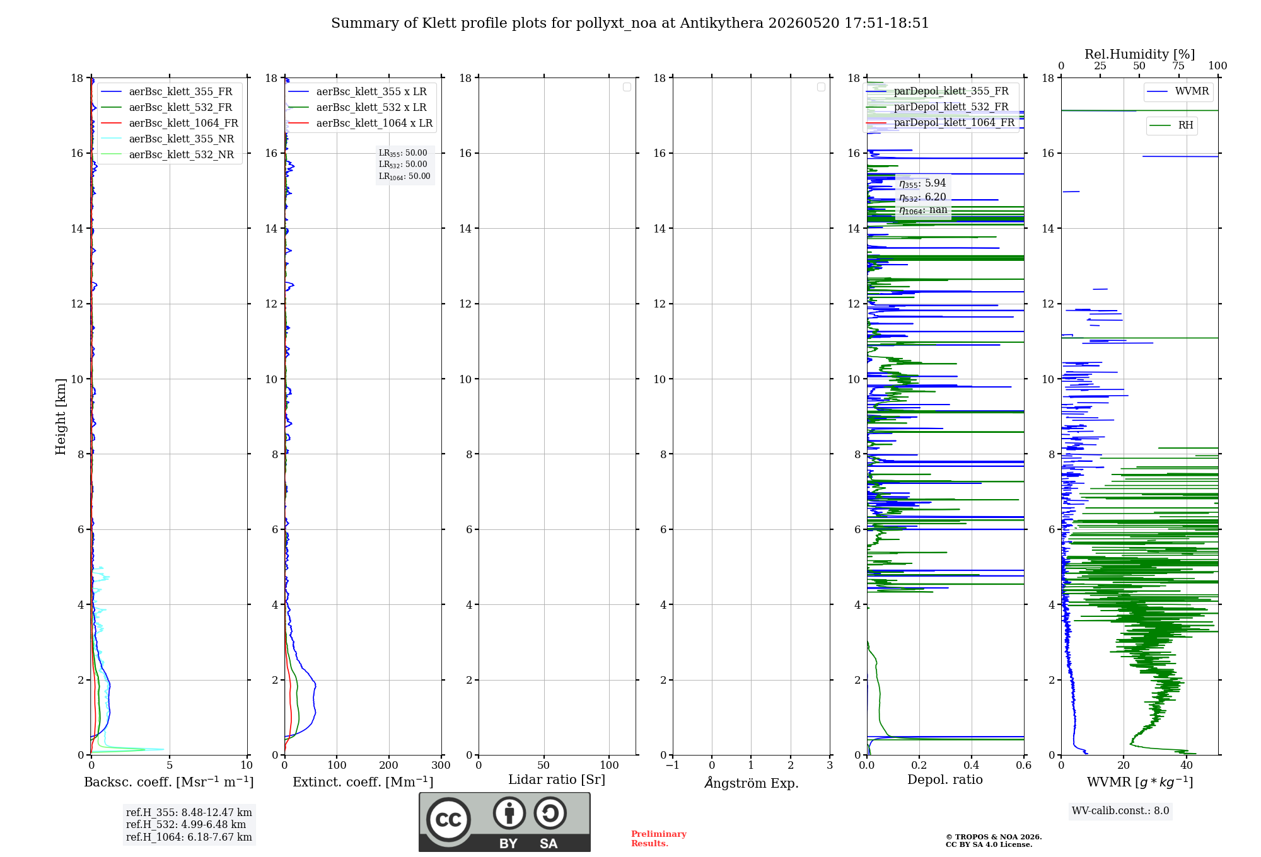
Task: Click the red Preliminary Results. note
Action: tap(659, 839)
